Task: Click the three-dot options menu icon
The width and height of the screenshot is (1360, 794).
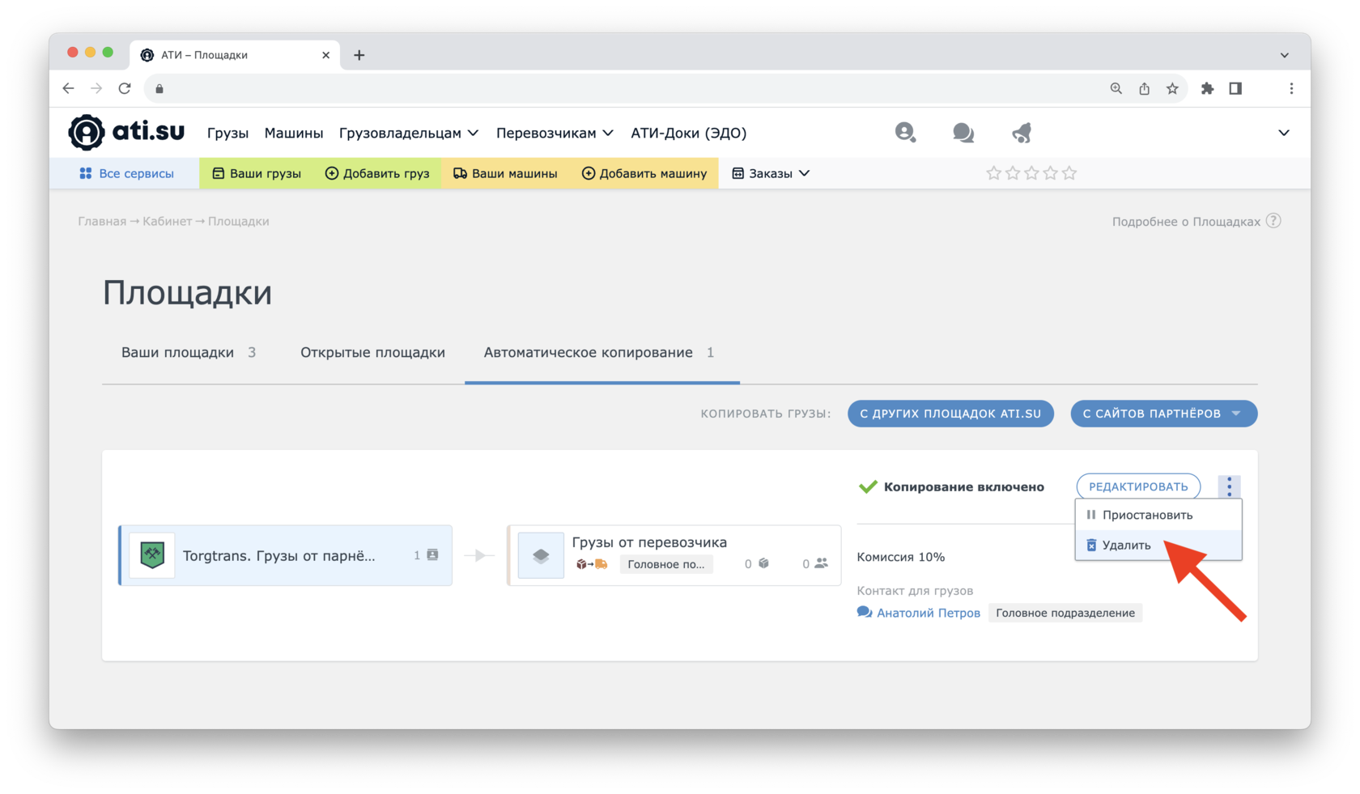Action: [x=1229, y=486]
